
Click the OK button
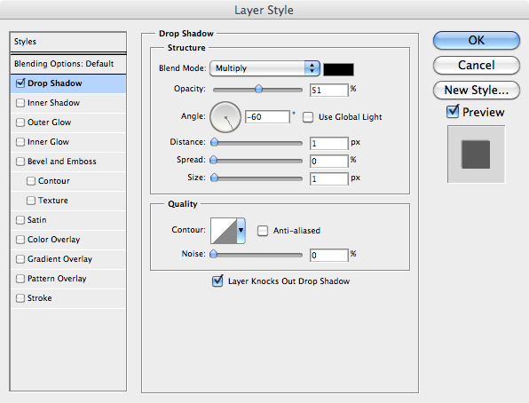pyautogui.click(x=477, y=41)
